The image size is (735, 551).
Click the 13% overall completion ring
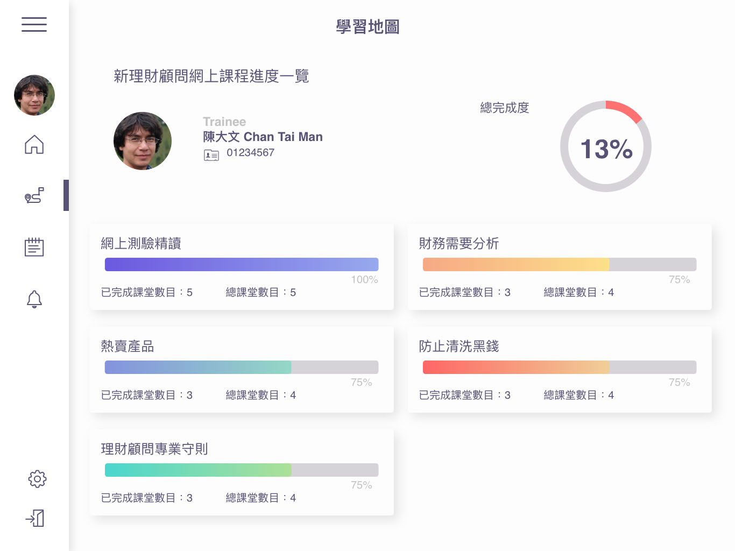[x=606, y=146]
